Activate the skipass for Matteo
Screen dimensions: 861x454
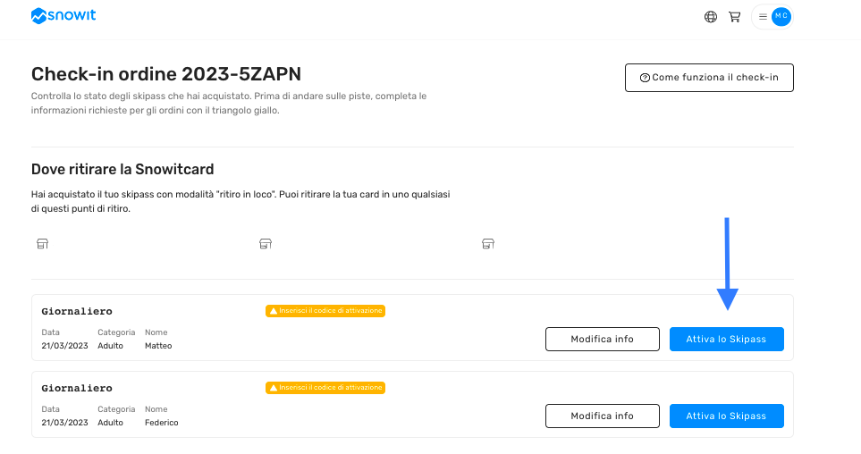726,340
